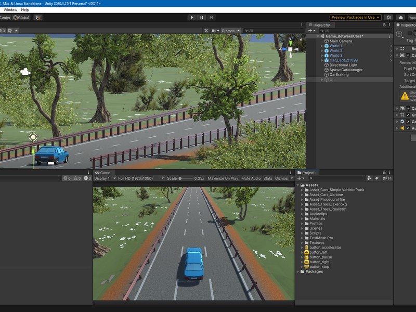Toggle Maximize On Play in Game view
Viewport: 416px width, 312px height.
tap(223, 178)
